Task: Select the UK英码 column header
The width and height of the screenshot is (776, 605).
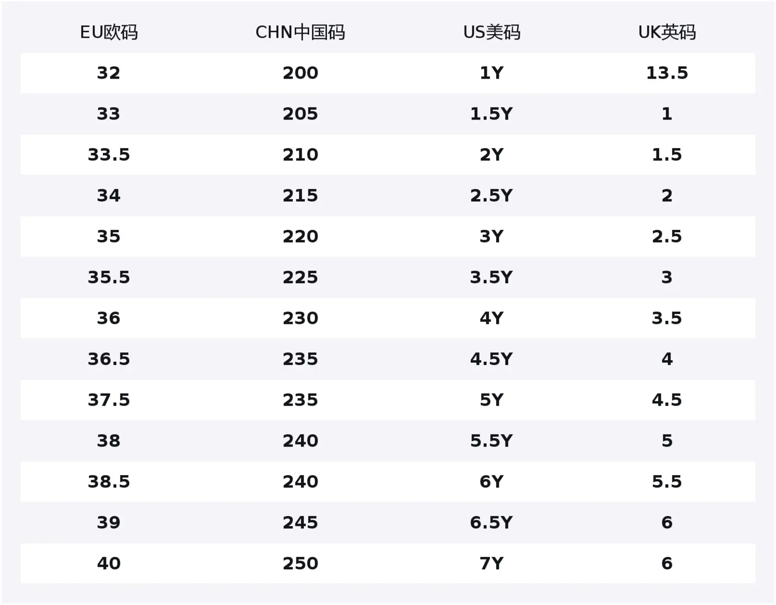Action: 667,32
